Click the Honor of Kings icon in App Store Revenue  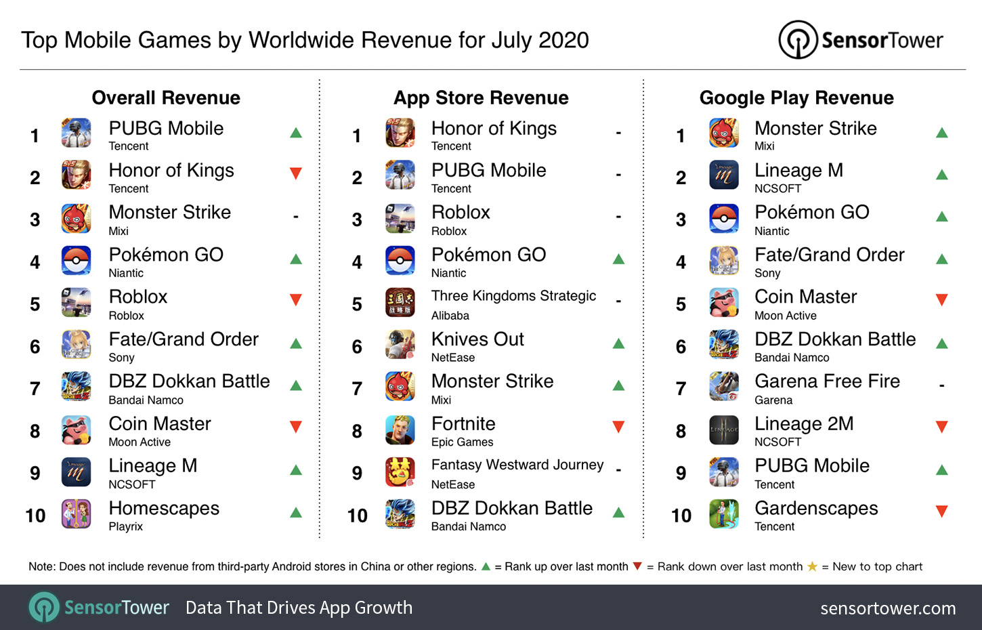coord(400,133)
